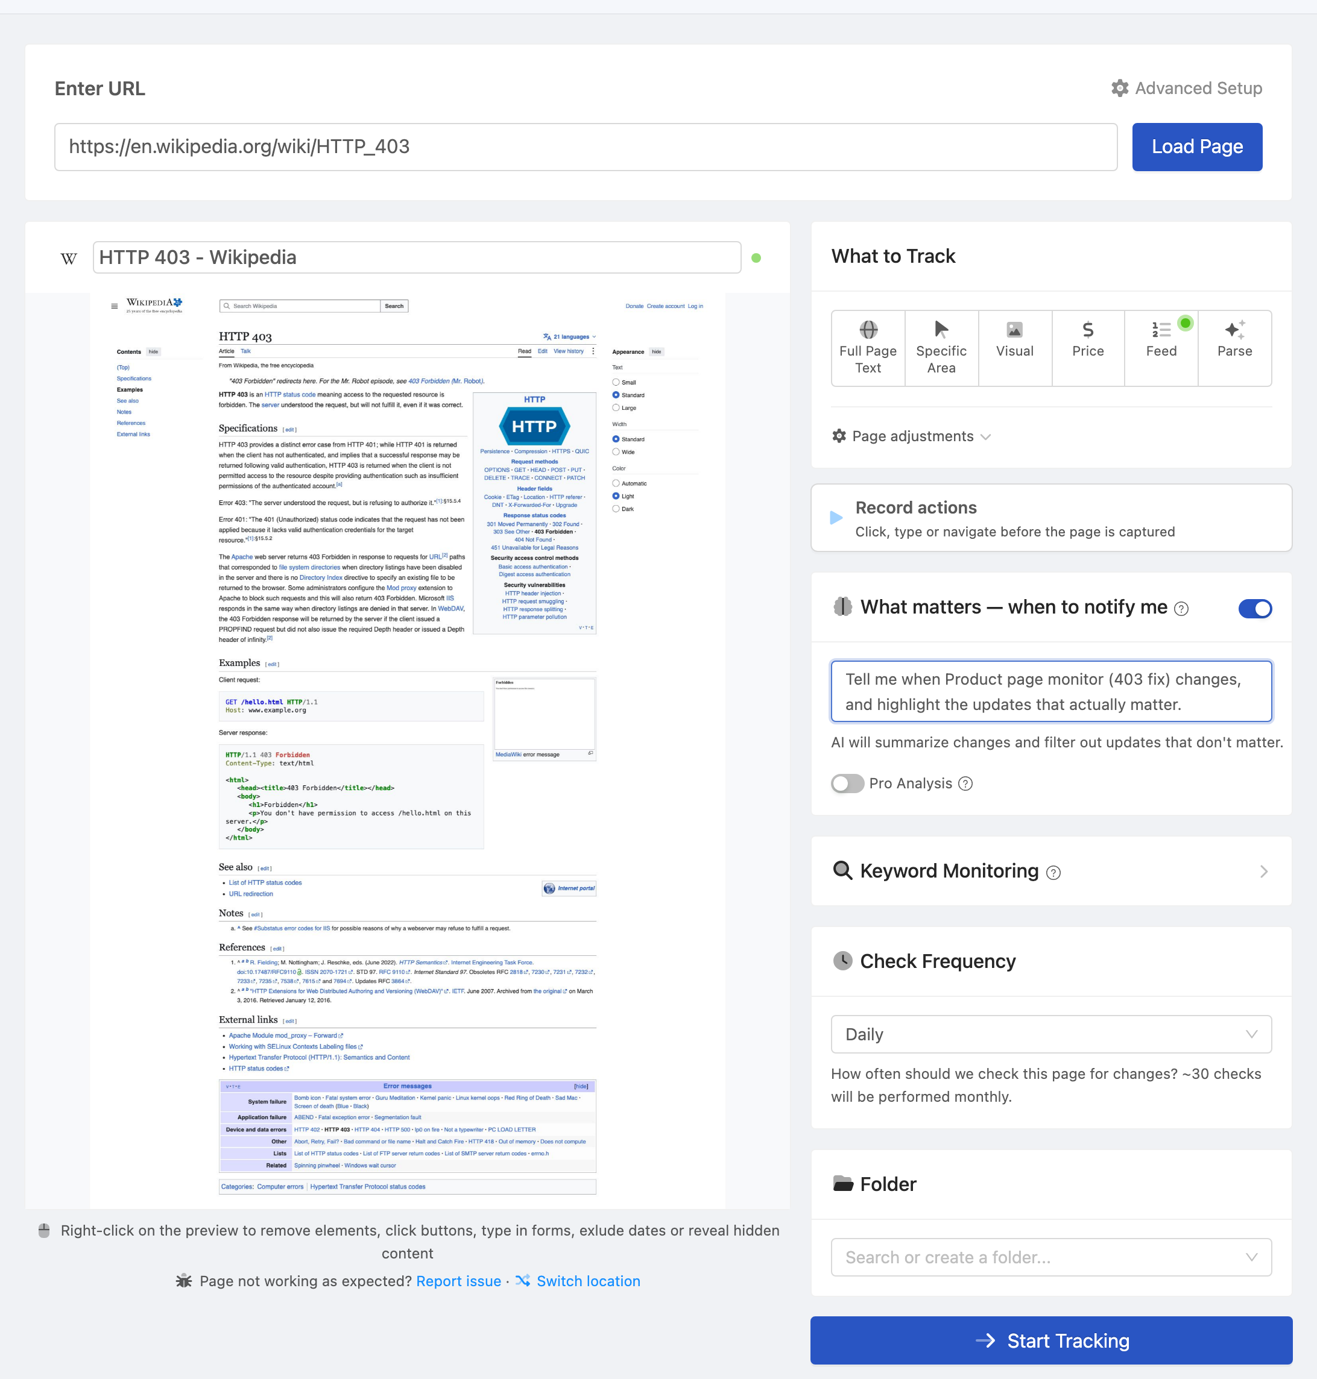The image size is (1317, 1379).
Task: Expand the Keyword Monitoring section chevron
Action: pyautogui.click(x=1264, y=872)
